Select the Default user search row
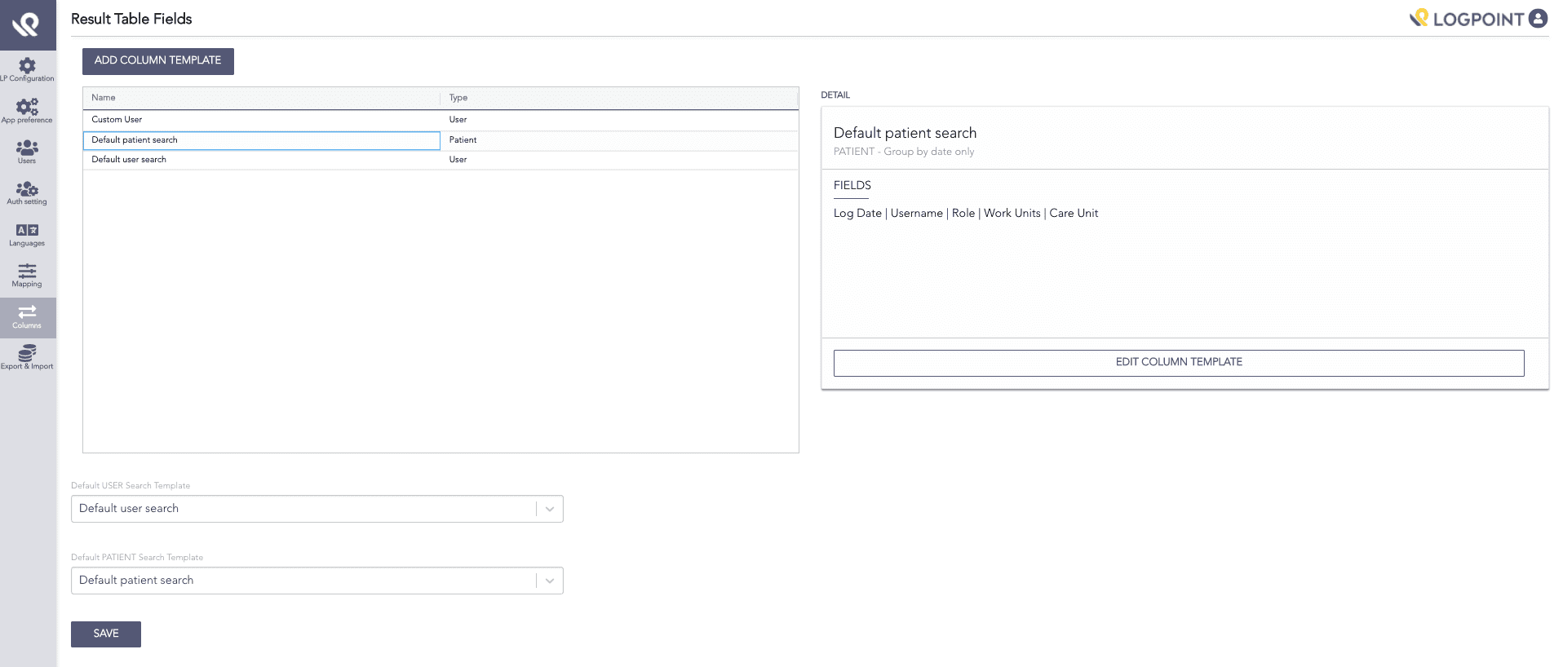Screen dimensions: 1563x667 coord(129,160)
